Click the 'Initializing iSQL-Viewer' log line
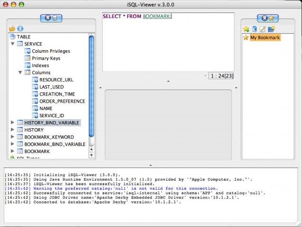Screen dimensions: 302x227 (x=62, y=175)
